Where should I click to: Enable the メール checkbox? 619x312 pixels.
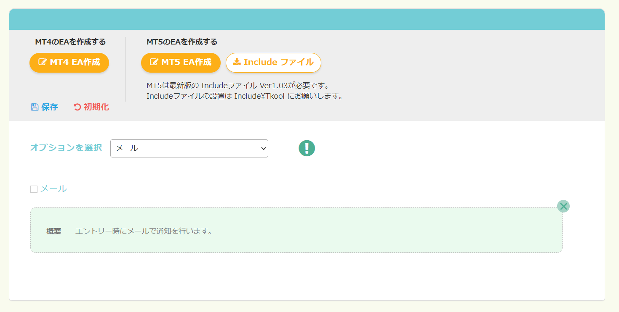click(x=34, y=189)
